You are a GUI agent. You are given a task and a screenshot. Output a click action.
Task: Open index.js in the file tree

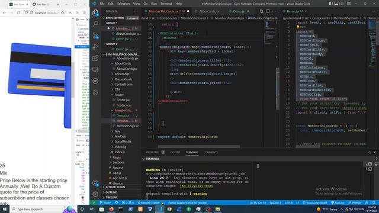120,152
